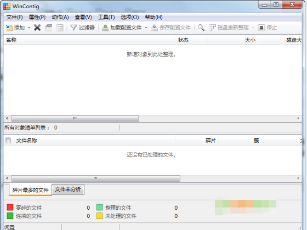The height and width of the screenshot is (230, 307).
Task: Click the yellow unprocessed files swatch
Action: (x=100, y=216)
